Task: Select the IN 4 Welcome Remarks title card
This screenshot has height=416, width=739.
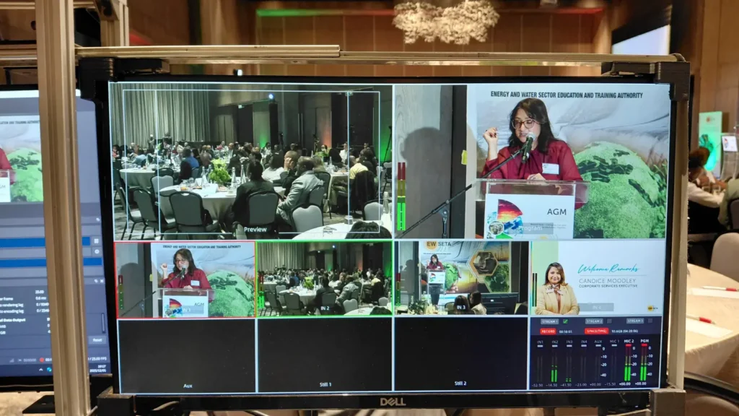Action: 598,277
